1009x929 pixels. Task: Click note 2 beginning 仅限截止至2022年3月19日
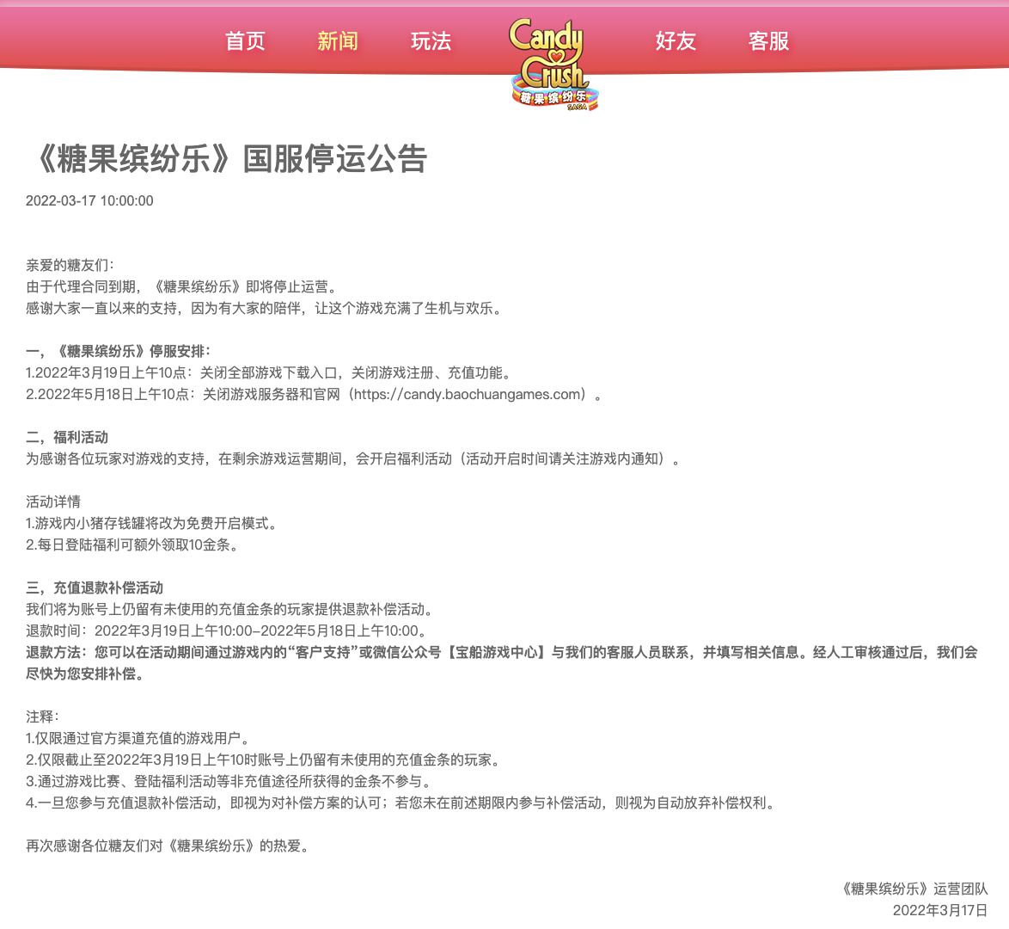[264, 760]
